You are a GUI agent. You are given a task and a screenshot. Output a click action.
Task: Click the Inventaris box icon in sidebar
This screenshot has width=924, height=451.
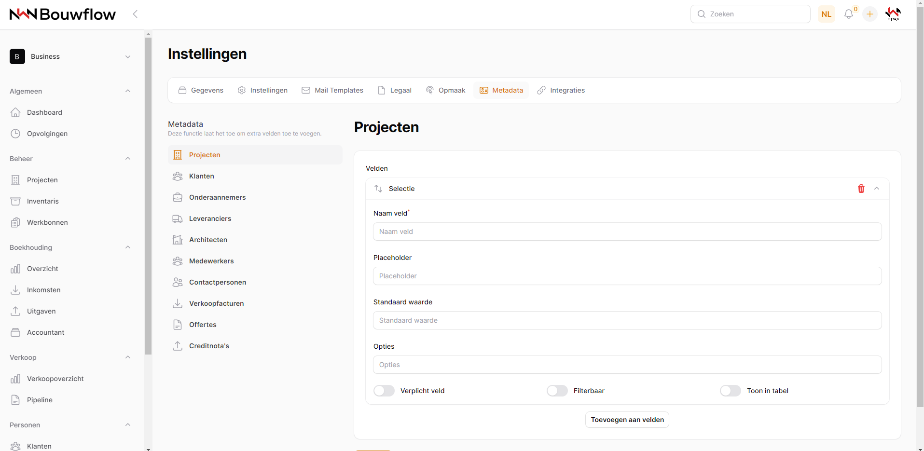click(15, 201)
